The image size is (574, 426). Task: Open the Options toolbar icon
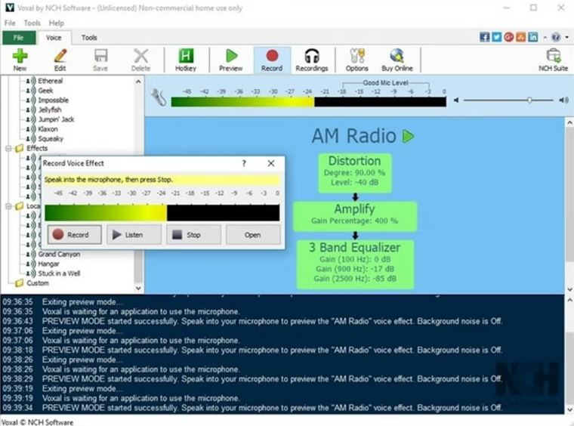point(356,57)
